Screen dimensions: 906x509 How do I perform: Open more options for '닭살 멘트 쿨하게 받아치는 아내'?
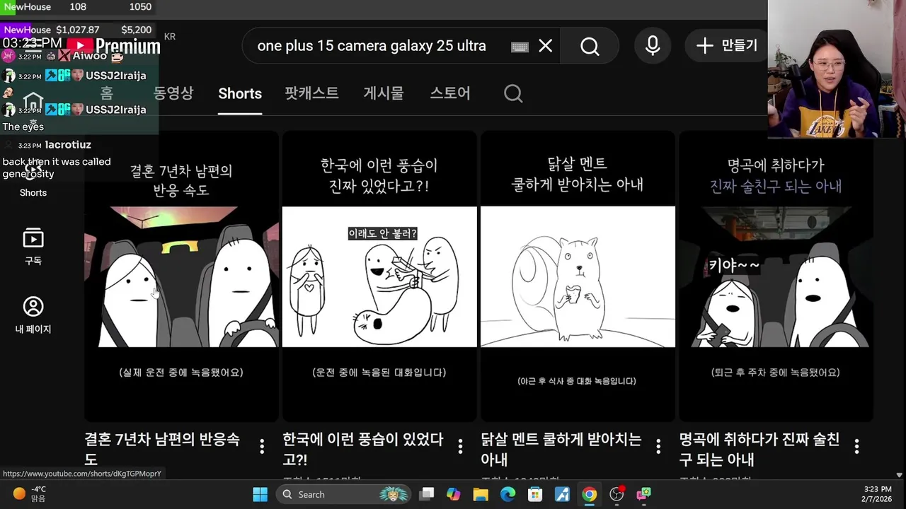tap(658, 446)
